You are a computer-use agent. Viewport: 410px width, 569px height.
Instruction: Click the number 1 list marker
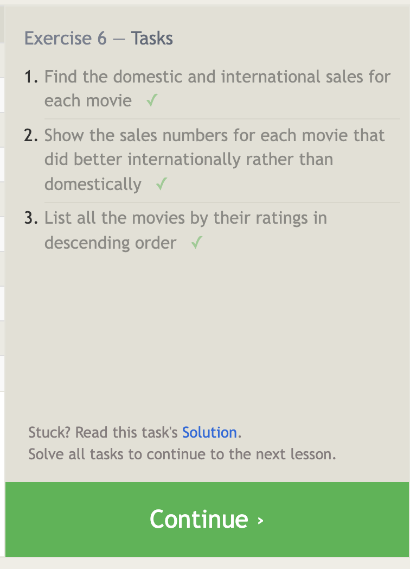point(31,77)
